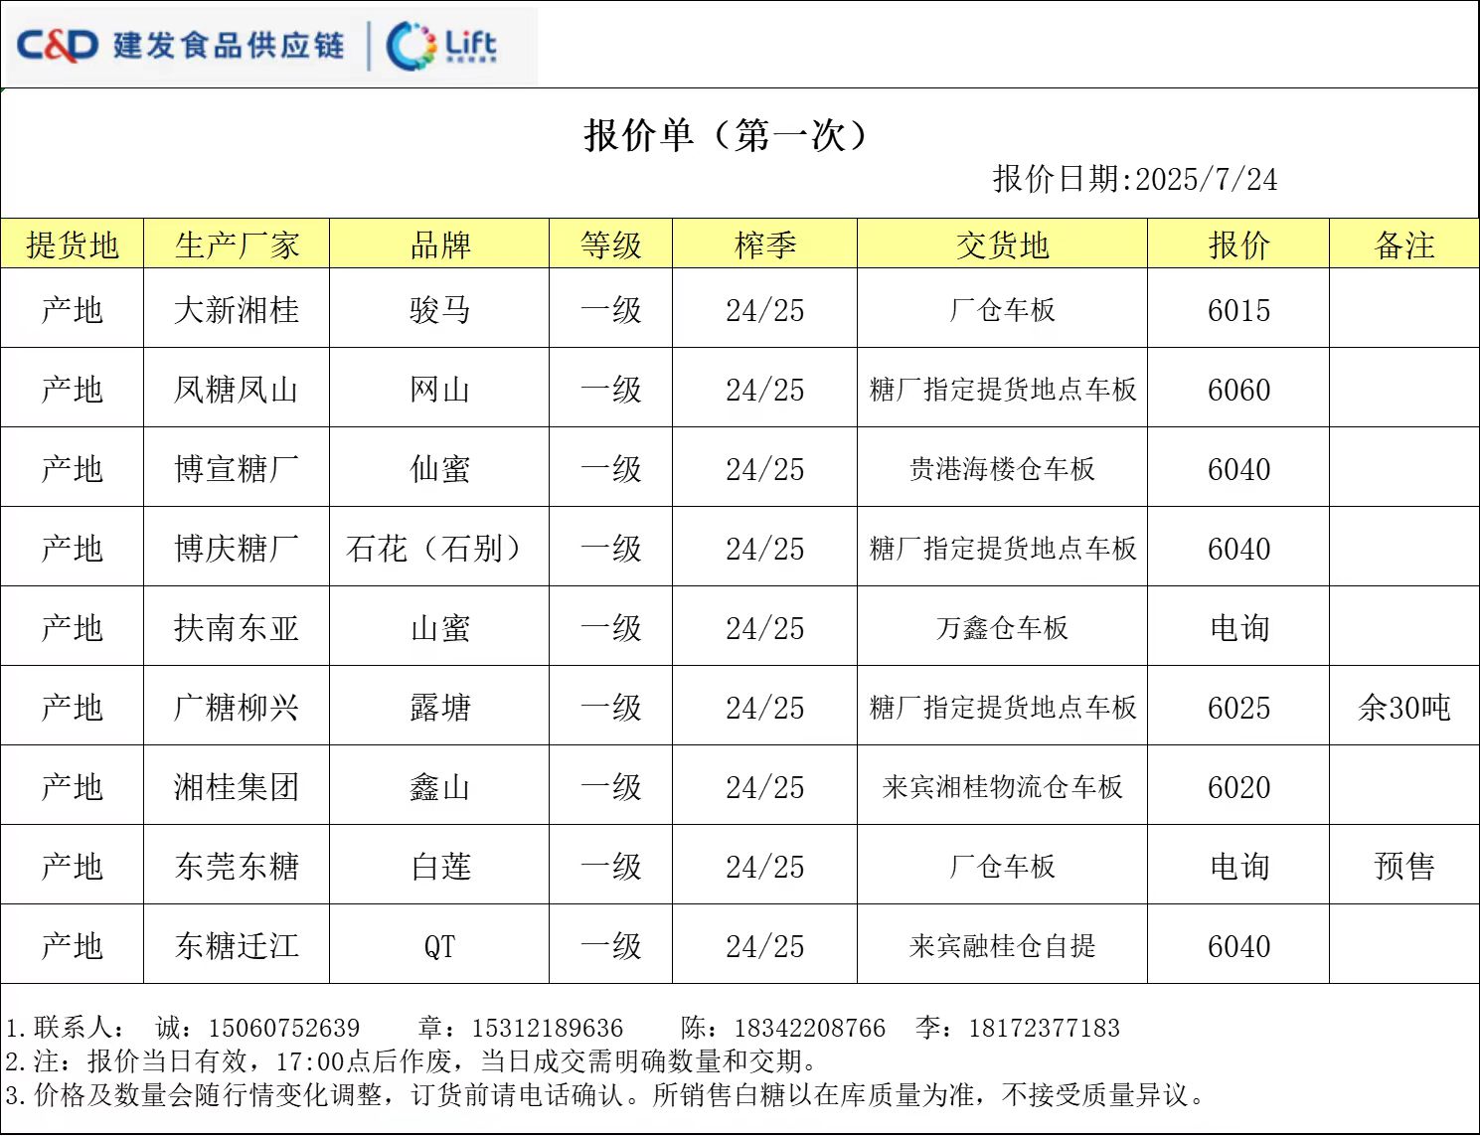Click the 预售 remark cell
Screen dimensions: 1480x1136
1403,867
